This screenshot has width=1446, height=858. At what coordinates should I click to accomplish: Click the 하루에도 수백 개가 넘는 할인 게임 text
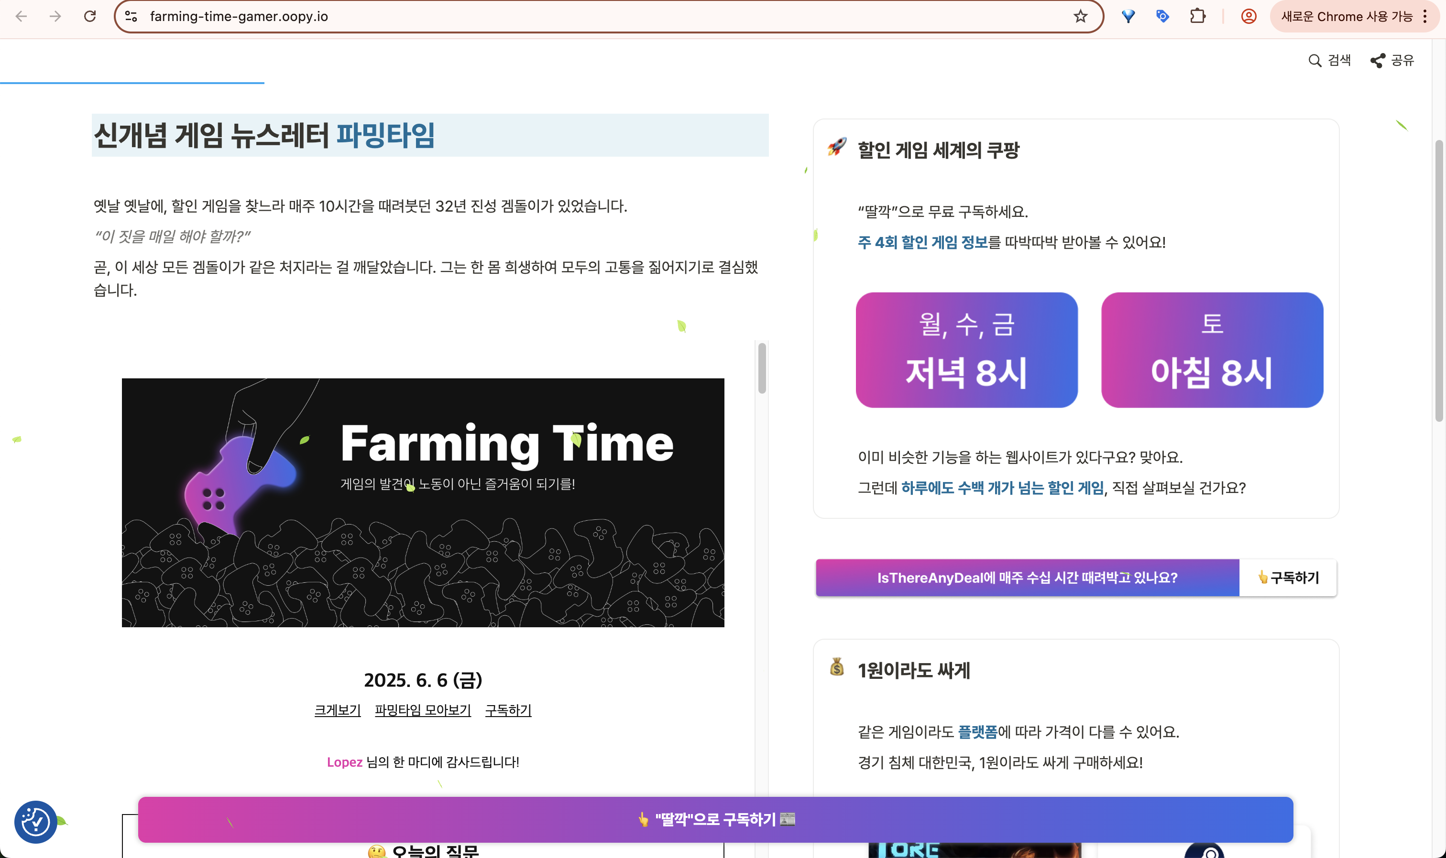click(x=1002, y=488)
